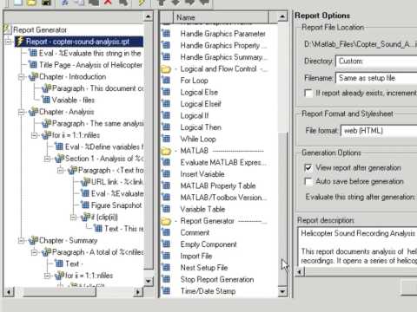The image size is (417, 312).
Task: Click the MATLAB Property Table icon
Action: pyautogui.click(x=166, y=185)
